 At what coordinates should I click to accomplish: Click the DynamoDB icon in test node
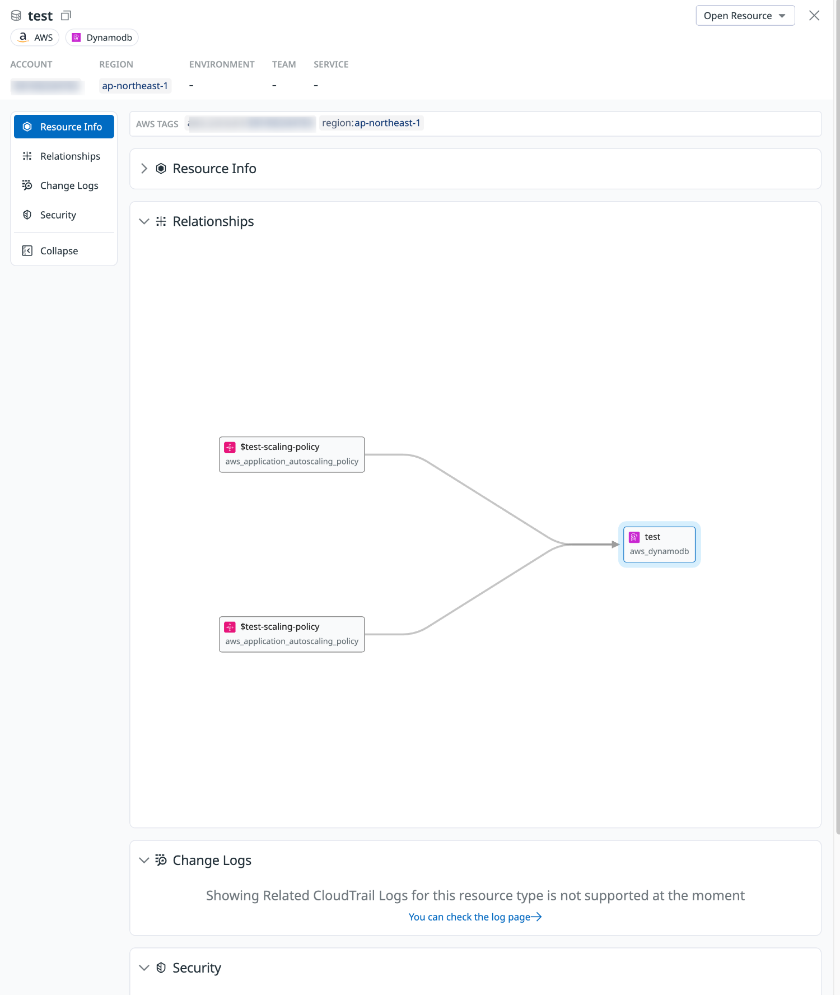(634, 537)
